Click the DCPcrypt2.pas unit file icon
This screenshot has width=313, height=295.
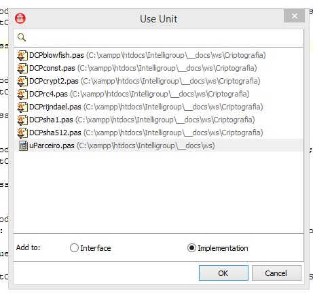[x=22, y=81]
